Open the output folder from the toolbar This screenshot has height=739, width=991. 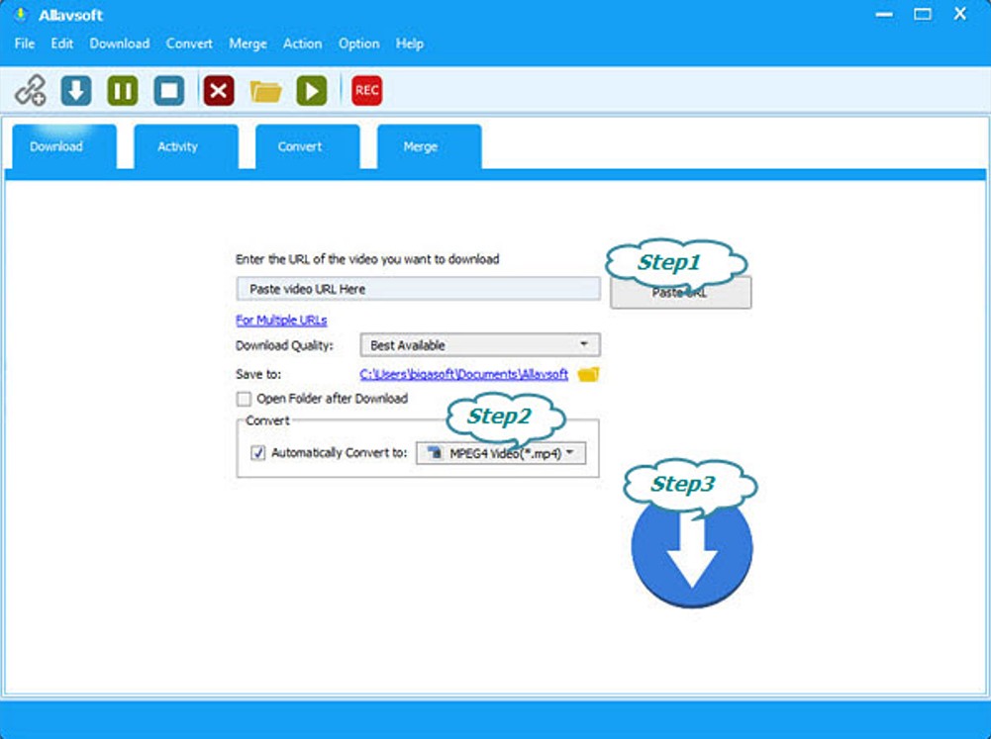pos(265,91)
